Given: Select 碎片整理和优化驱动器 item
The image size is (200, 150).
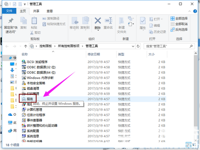Looking at the screenshot, I should [x=40, y=125].
